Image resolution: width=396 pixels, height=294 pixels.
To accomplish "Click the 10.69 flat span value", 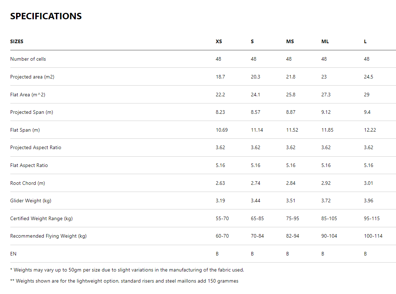I will tap(222, 130).
